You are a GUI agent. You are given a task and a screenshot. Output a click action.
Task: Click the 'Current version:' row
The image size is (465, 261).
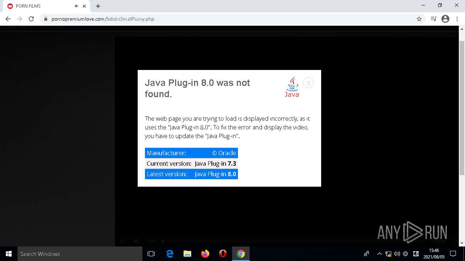click(191, 163)
